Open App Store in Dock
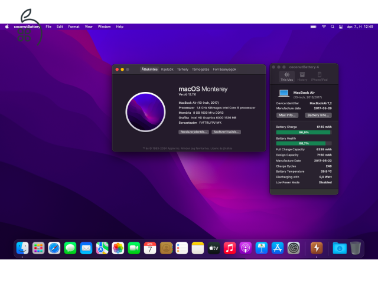 click(x=278, y=248)
